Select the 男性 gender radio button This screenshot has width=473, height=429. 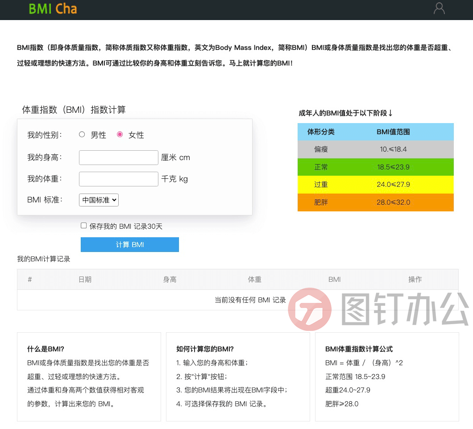pyautogui.click(x=82, y=135)
